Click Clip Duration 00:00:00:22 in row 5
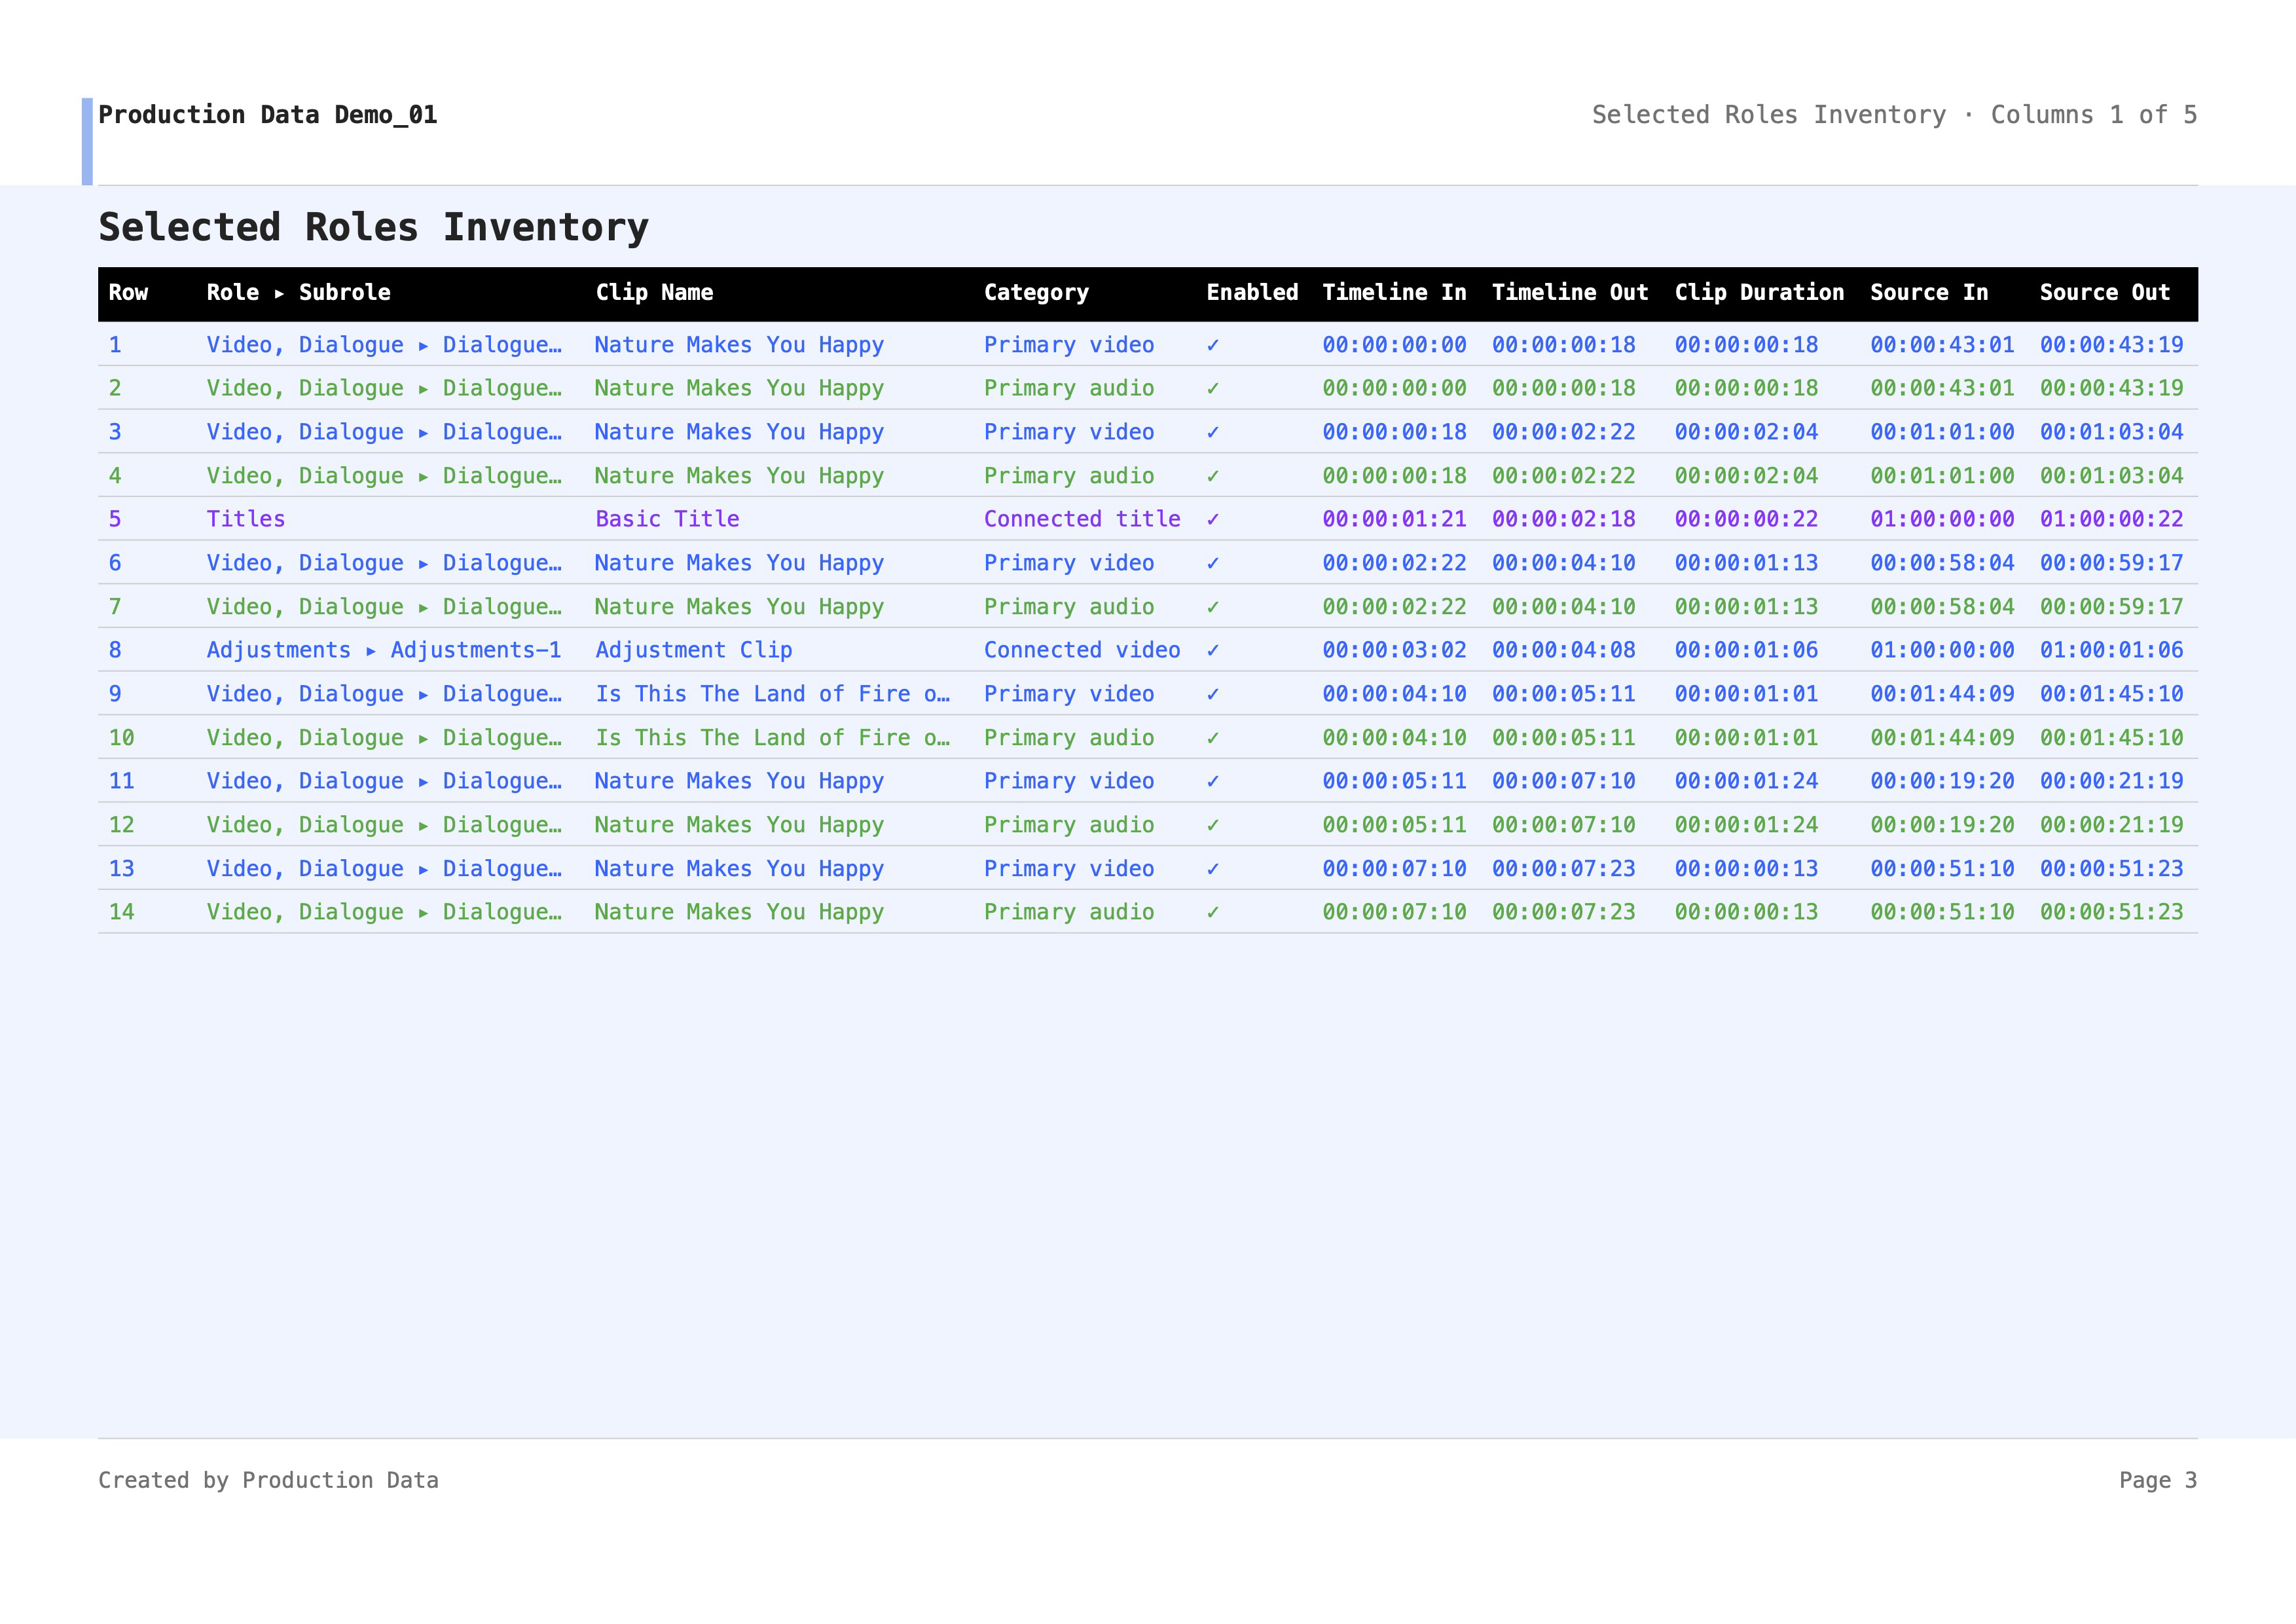Image resolution: width=2296 pixels, height=1624 pixels. point(1746,519)
